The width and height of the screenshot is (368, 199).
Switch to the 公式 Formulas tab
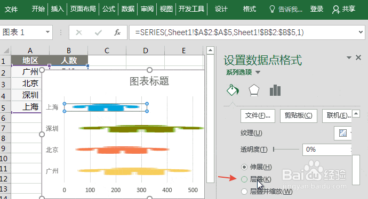point(109,9)
